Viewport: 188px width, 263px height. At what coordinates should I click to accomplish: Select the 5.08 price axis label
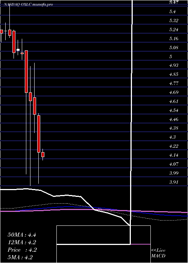click(x=174, y=48)
